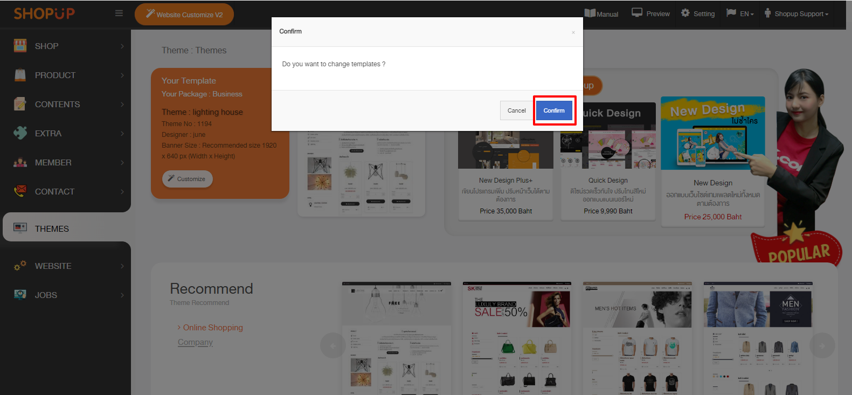The image size is (852, 395).
Task: Click the PRODUCT icon in sidebar
Action: tap(20, 75)
